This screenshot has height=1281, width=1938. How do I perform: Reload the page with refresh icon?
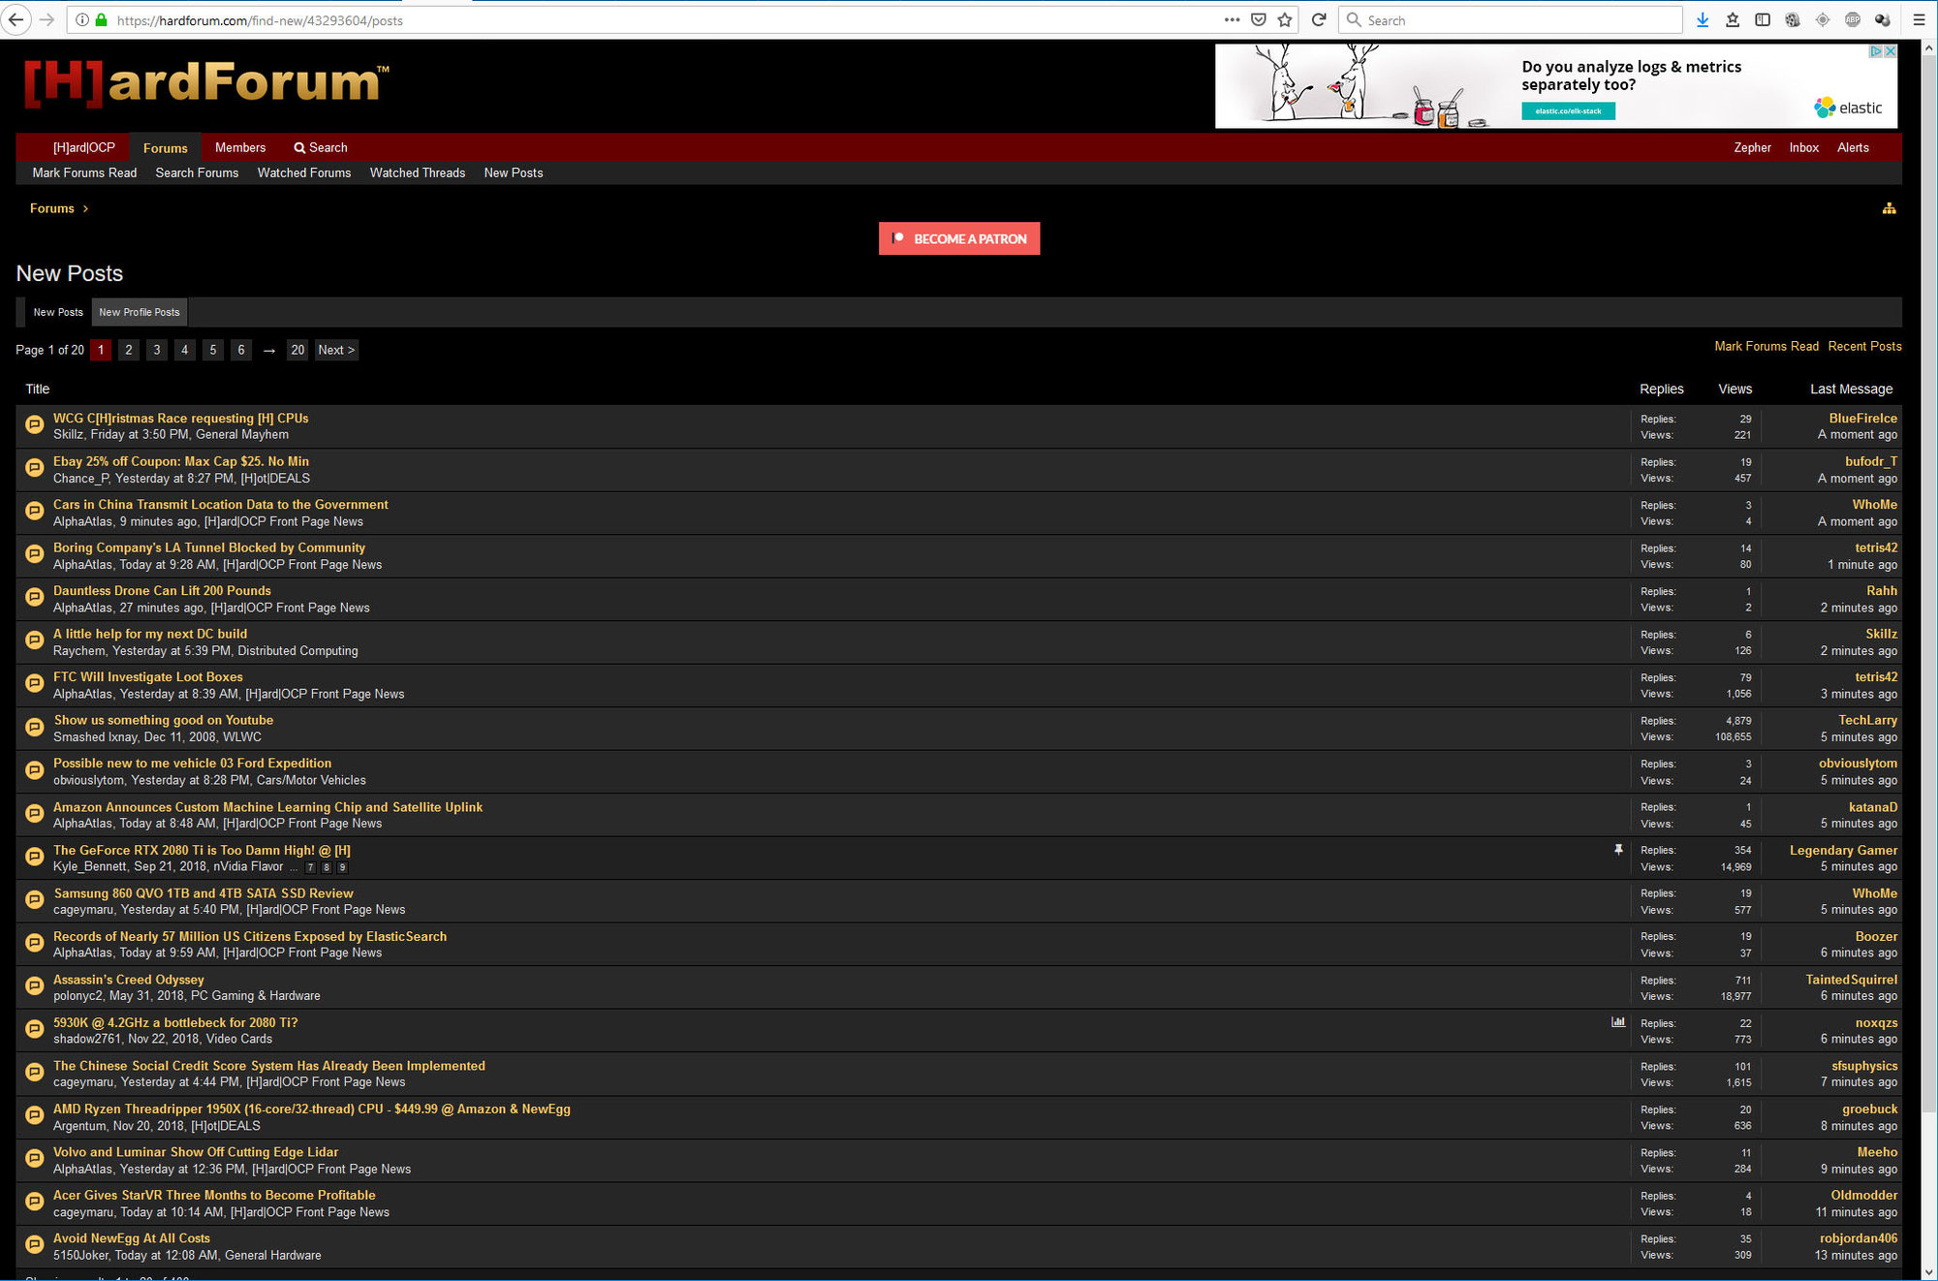(1319, 19)
